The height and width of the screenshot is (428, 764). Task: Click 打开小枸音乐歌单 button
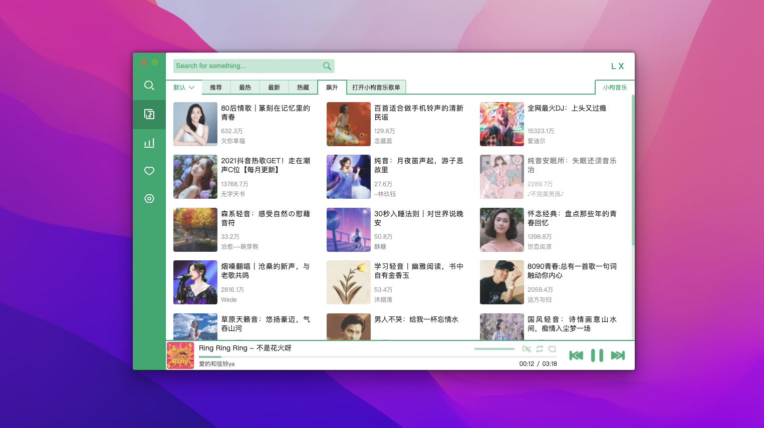[376, 88]
